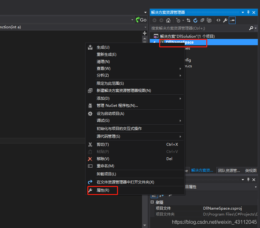This screenshot has width=260, height=228.
Task: Select 属性(R) from the context menu
Action: point(103,190)
